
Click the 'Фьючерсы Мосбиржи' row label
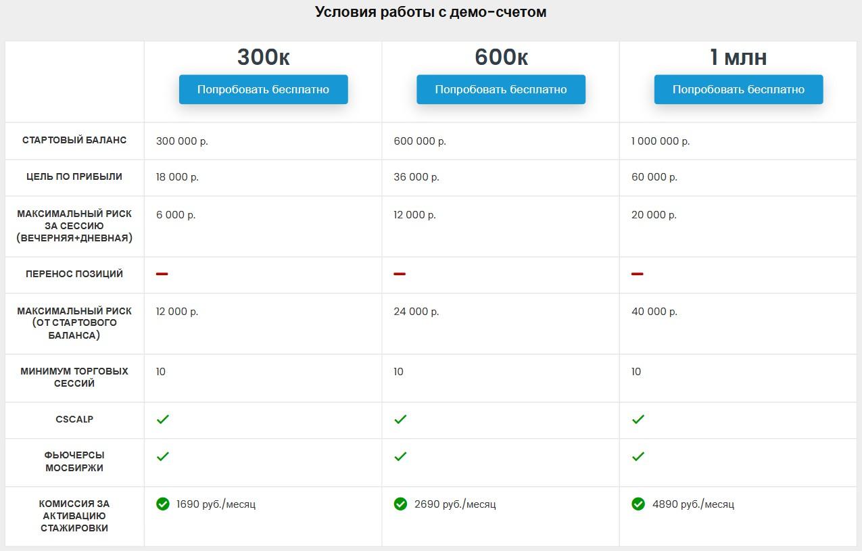(74, 461)
